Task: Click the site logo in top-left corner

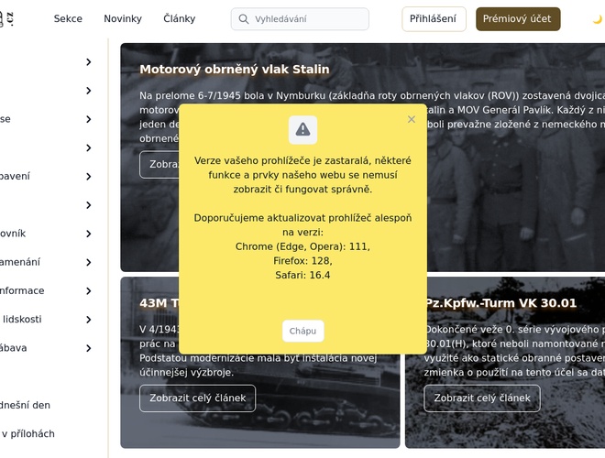Action: click(x=7, y=18)
